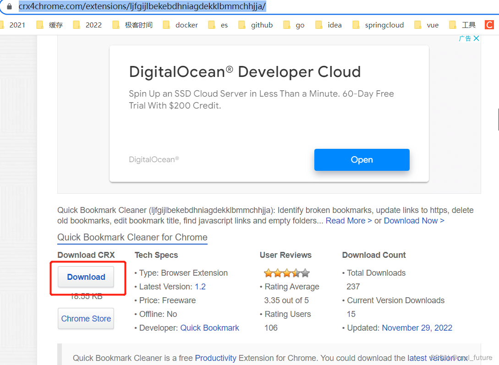Screen dimensions: 499x365
Task: Click the Current Version Downloads 15 value
Action: coord(351,314)
